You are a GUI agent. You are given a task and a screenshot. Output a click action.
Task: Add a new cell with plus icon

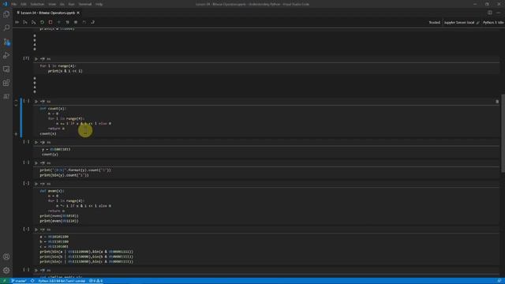[59, 22]
